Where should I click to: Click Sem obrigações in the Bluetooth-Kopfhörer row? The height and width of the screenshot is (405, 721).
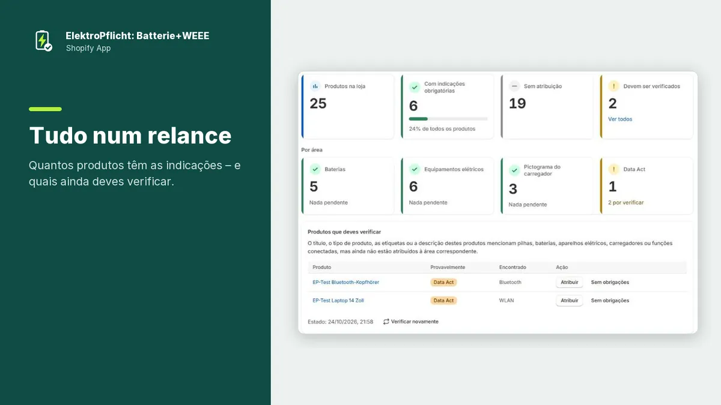pos(610,282)
